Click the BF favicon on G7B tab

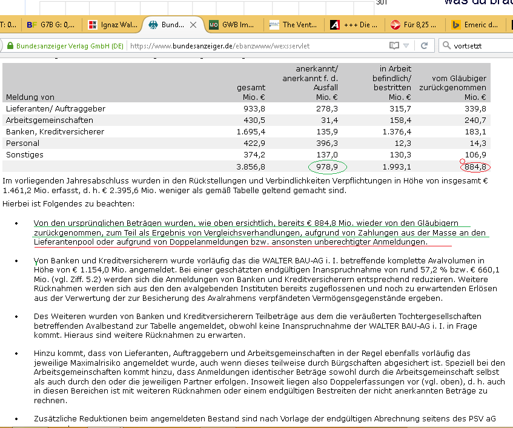[x=31, y=25]
